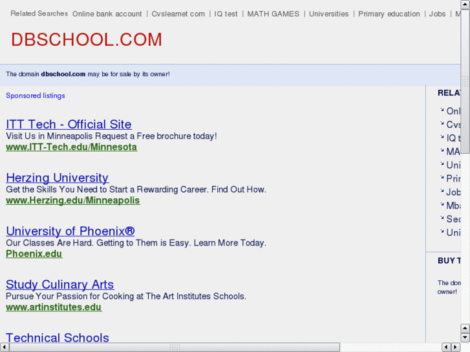The image size is (470, 352).
Task: Click the vertical scrollbar thumb
Action: [x=465, y=81]
